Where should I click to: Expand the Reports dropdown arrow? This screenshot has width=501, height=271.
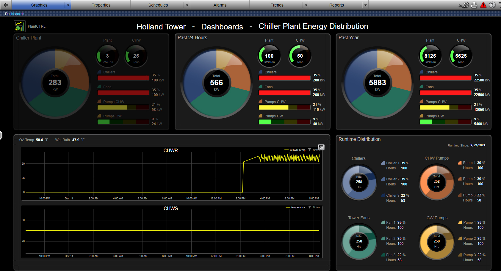tap(366, 5)
